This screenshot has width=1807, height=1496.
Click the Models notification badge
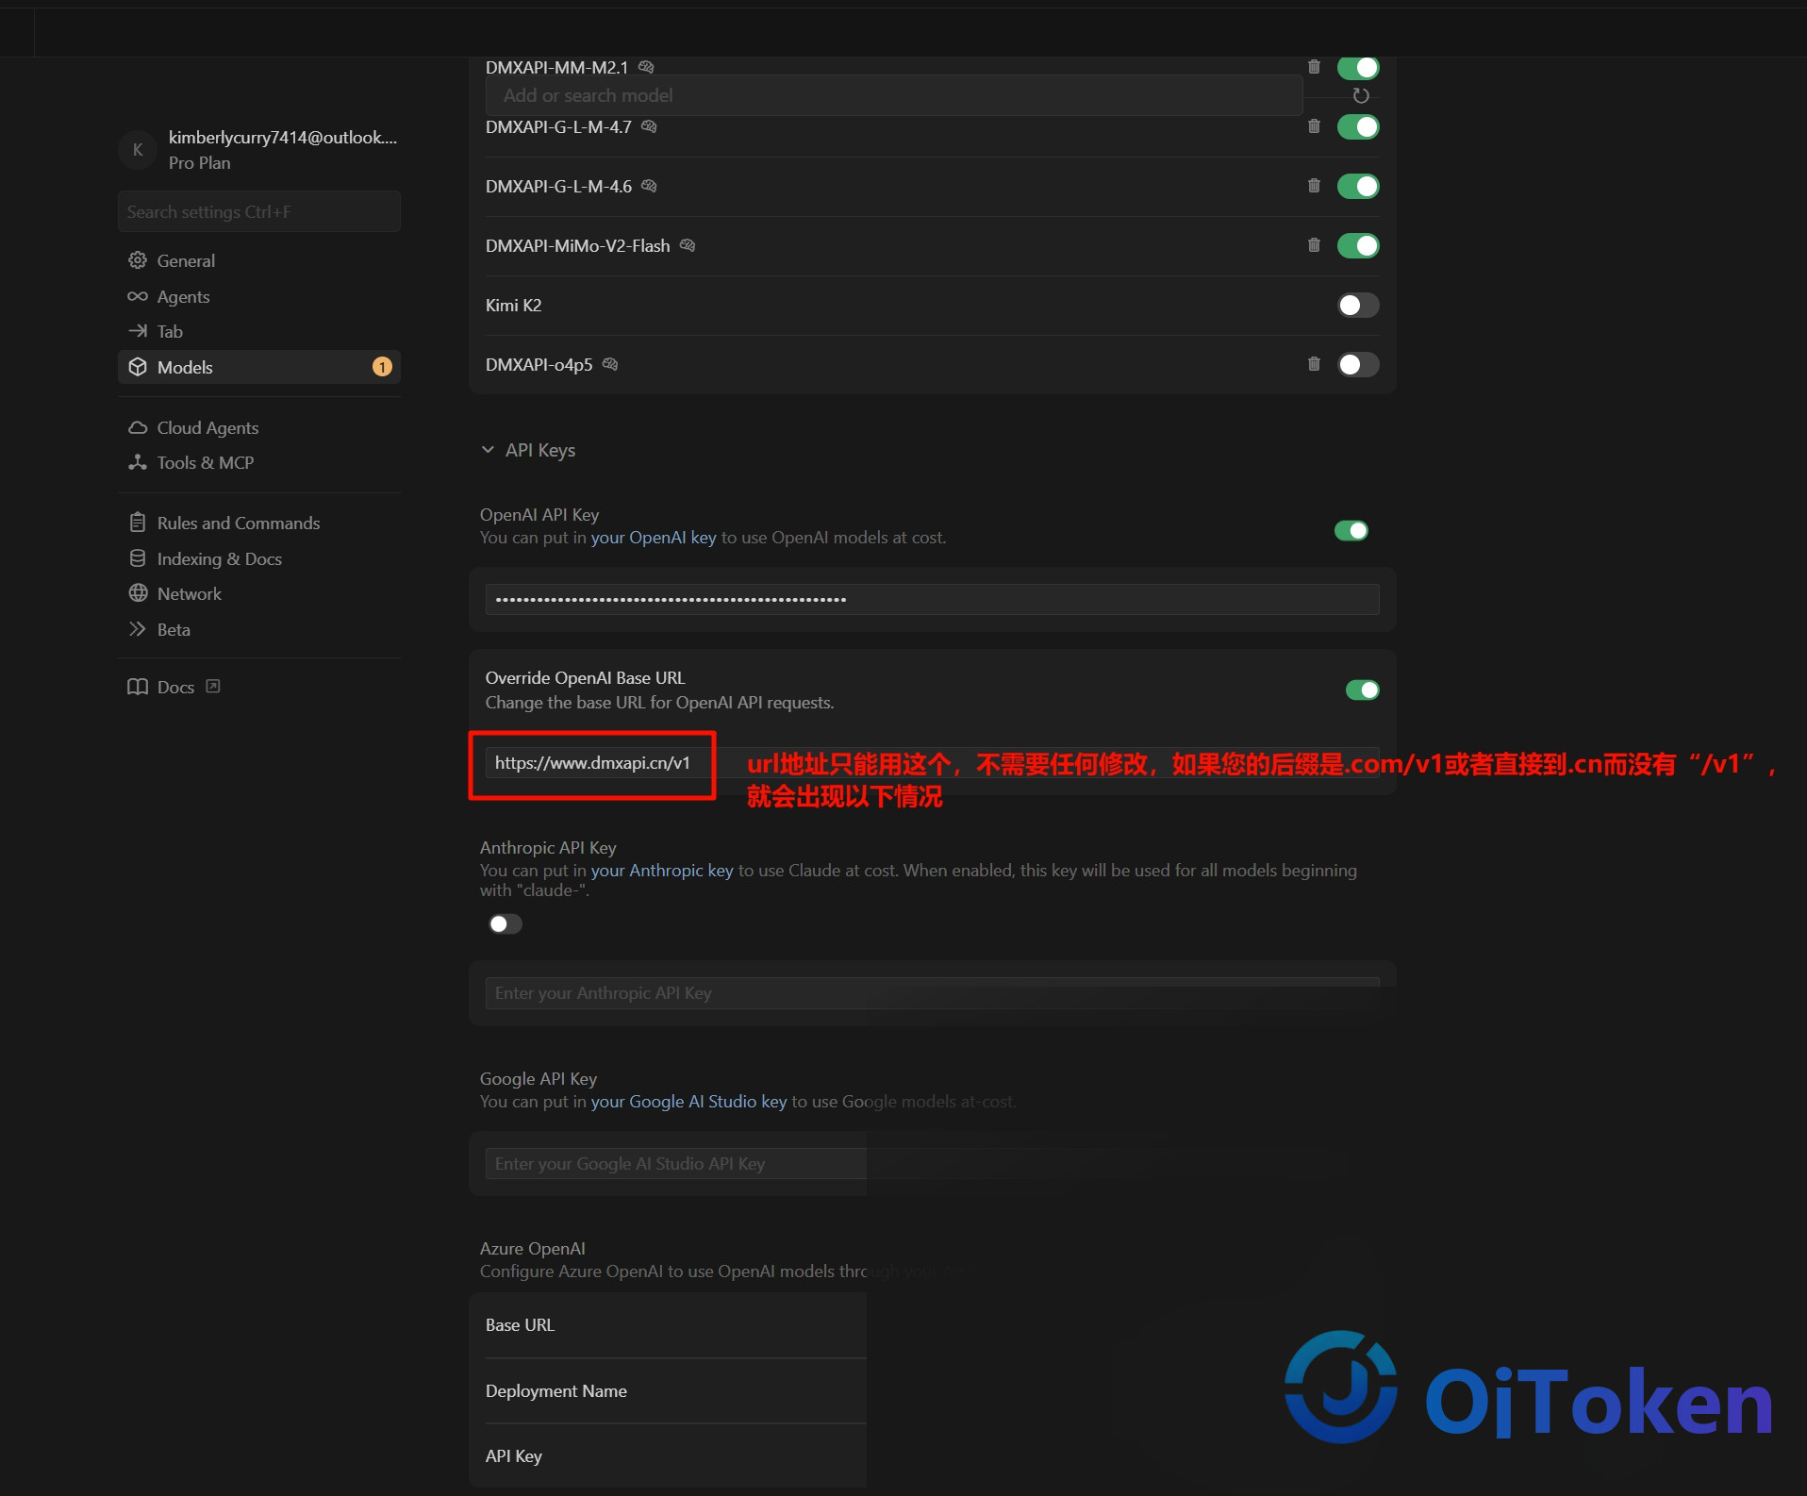(382, 367)
